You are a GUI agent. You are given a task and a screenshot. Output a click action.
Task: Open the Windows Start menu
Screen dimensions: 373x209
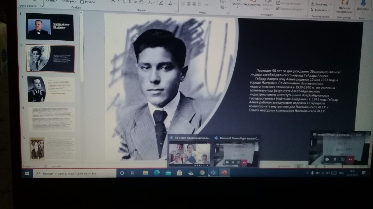(x=27, y=173)
